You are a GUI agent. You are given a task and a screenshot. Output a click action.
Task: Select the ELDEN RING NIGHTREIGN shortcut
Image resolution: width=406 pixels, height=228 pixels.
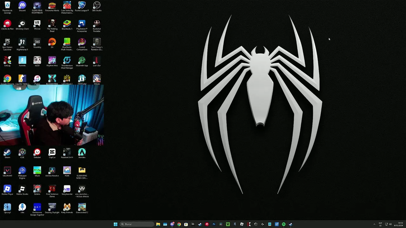[x=37, y=7]
